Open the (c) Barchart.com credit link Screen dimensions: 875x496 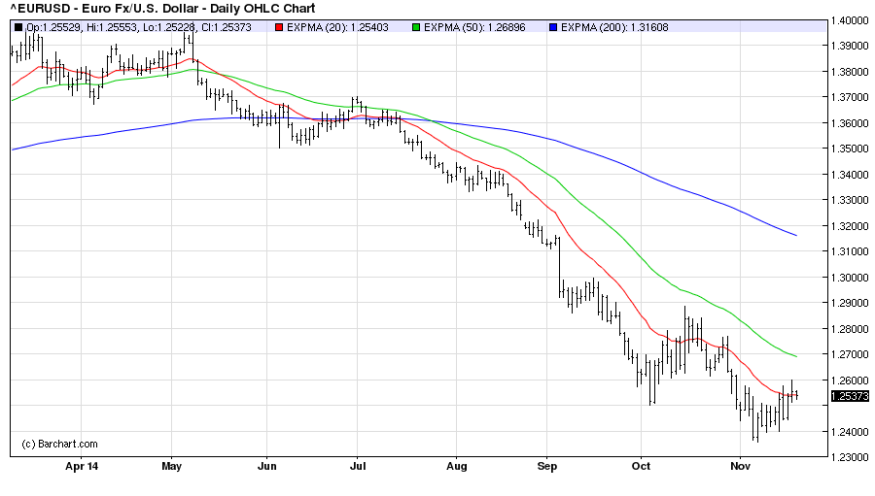pyautogui.click(x=59, y=444)
